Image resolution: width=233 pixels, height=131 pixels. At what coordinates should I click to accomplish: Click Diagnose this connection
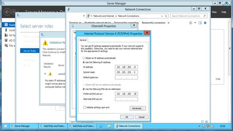pos(126,23)
